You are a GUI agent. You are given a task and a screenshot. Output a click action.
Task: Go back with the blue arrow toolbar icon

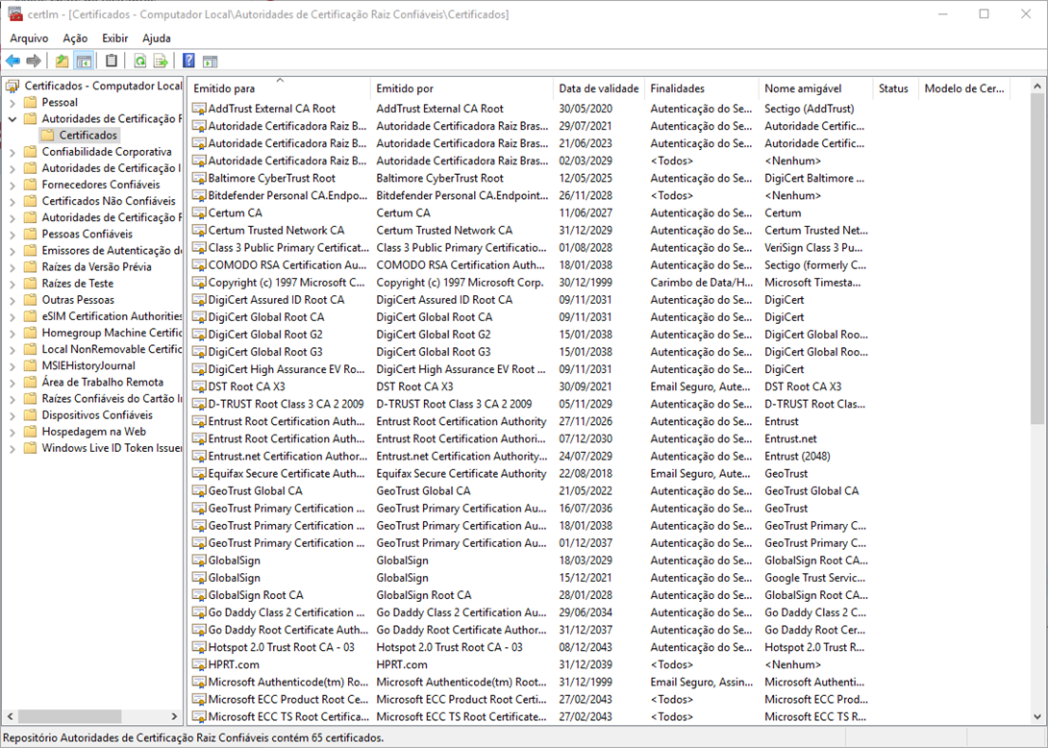12,62
